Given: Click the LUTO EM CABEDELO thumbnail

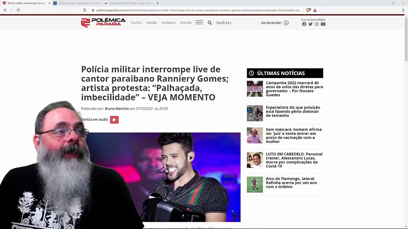Looking at the screenshot, I should pos(255,160).
